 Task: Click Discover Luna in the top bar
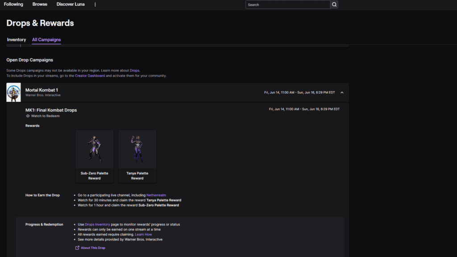[71, 4]
